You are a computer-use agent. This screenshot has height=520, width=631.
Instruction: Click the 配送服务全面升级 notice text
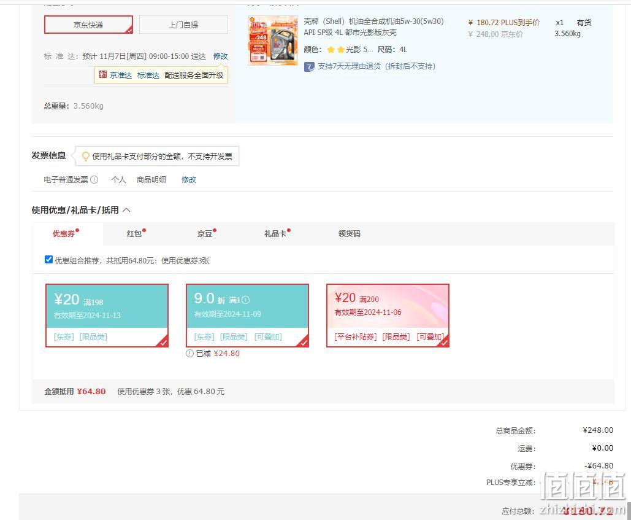coord(194,75)
